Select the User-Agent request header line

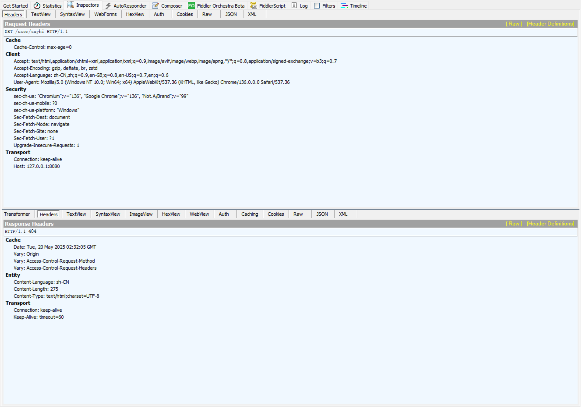(152, 82)
